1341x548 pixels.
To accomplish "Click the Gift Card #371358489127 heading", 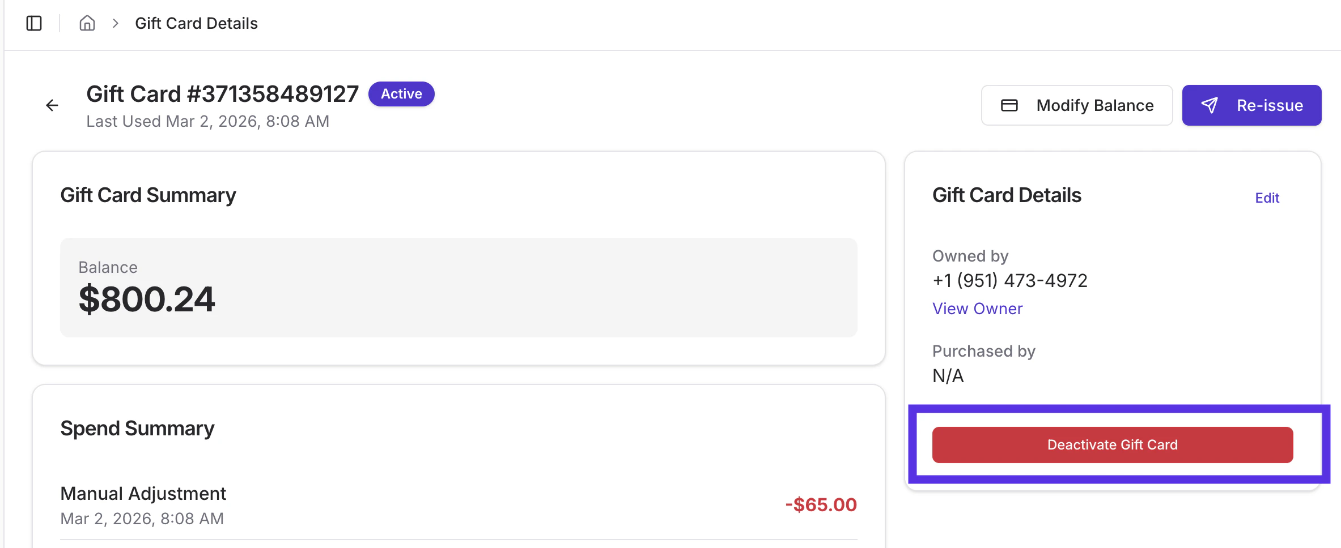I will pyautogui.click(x=222, y=94).
